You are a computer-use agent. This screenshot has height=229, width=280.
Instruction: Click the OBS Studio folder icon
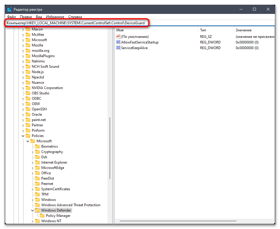[x=28, y=93]
